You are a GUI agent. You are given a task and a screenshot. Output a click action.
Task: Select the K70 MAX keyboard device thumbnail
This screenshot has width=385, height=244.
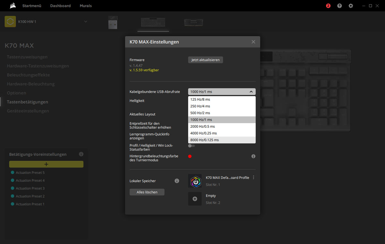[153, 22]
